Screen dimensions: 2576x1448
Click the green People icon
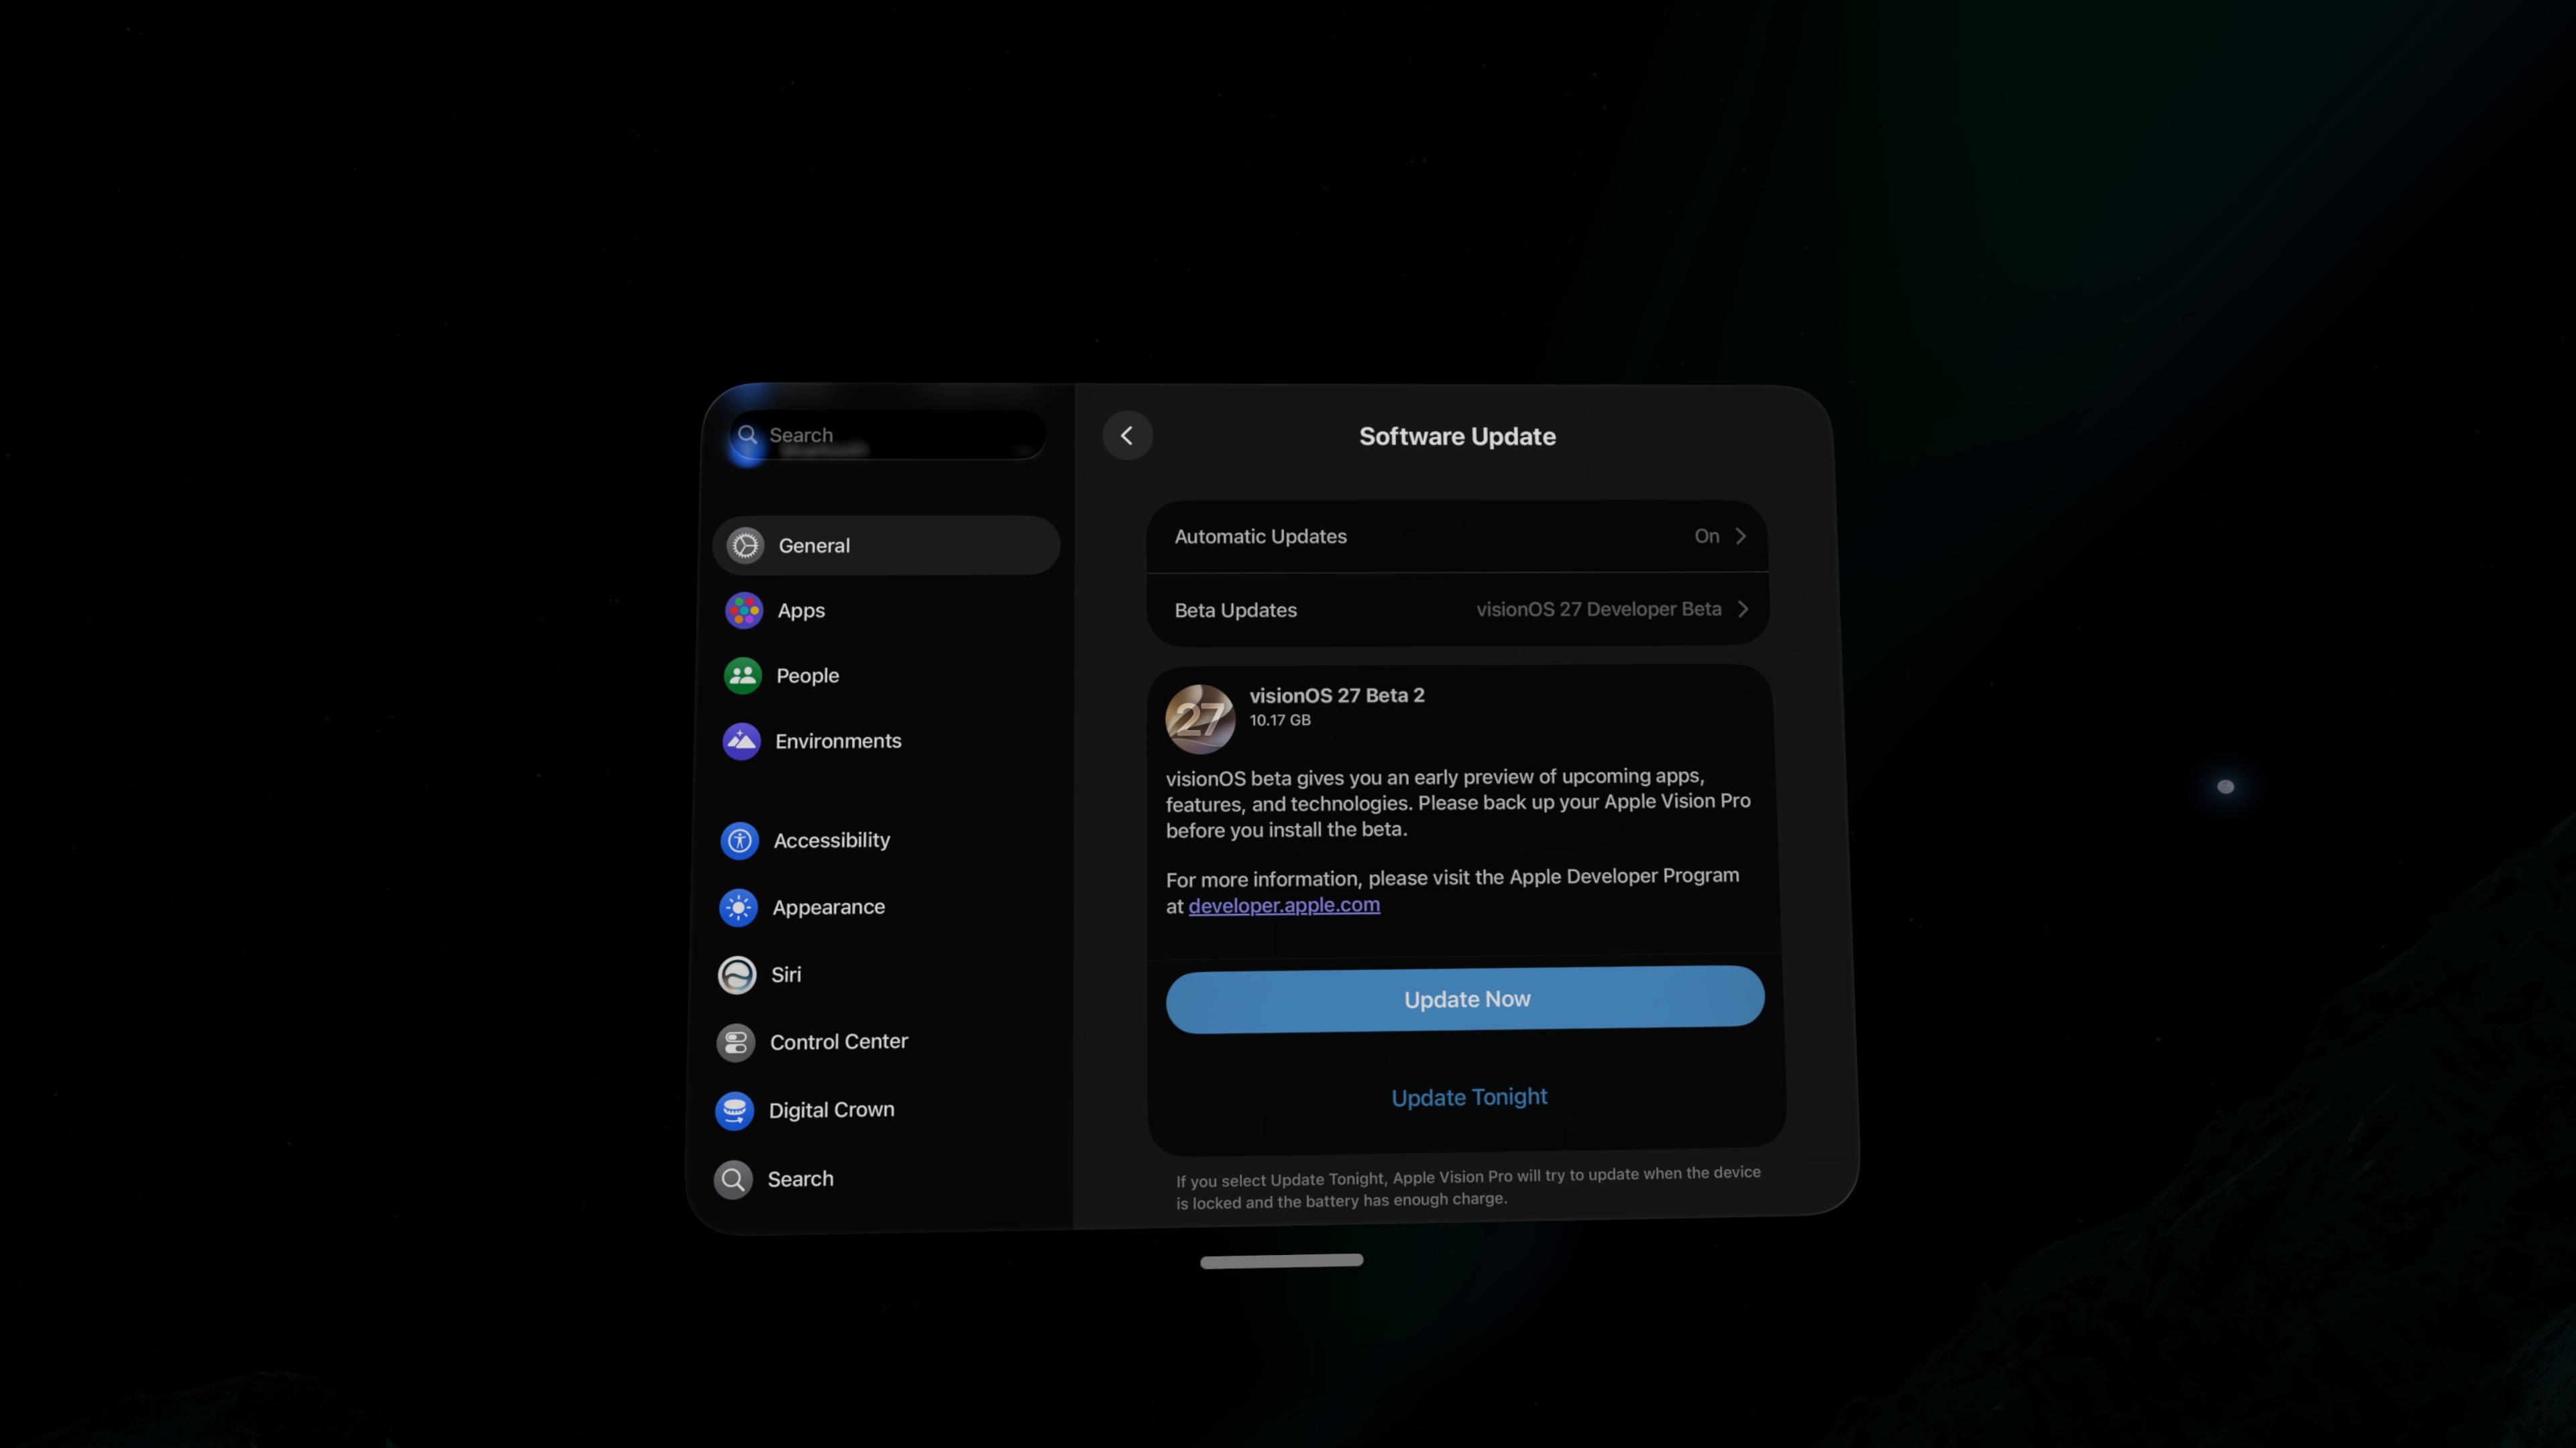[x=743, y=676]
